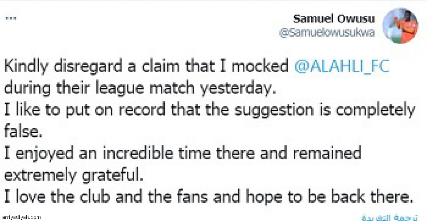427x221 pixels.
Task: Click the line "extremely grateful."
Action: pos(75,175)
